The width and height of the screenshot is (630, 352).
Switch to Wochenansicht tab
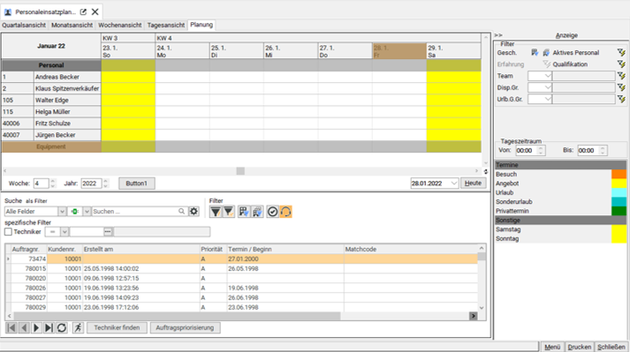[x=120, y=25]
